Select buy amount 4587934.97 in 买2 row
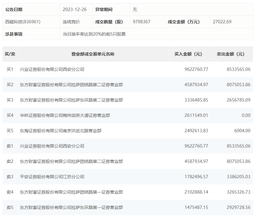 [x=196, y=85]
